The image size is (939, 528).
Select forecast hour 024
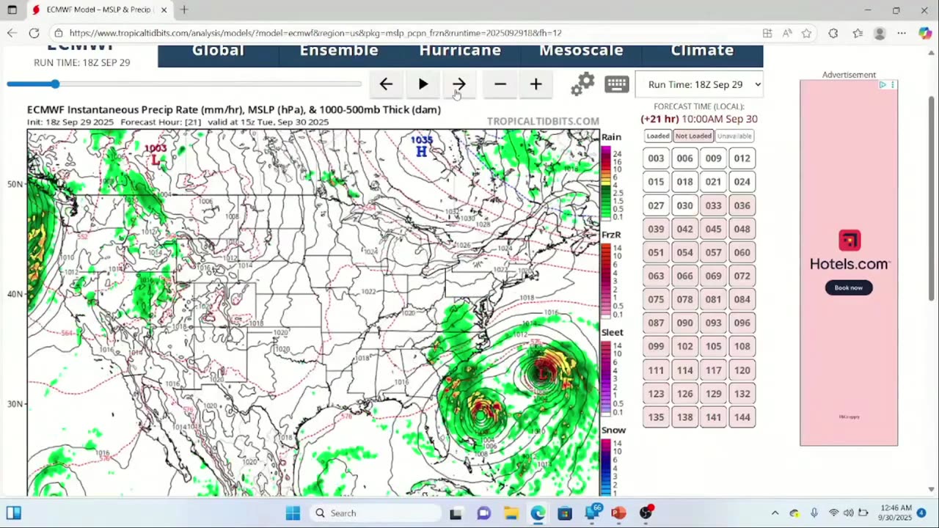pos(742,182)
